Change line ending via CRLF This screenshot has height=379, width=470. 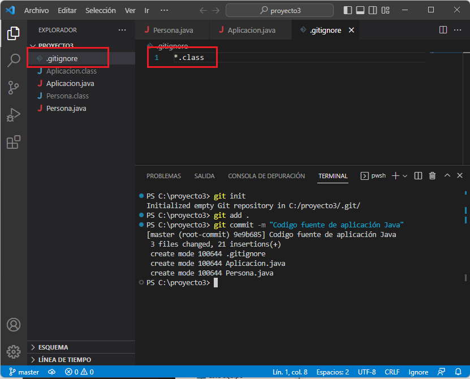[x=392, y=372]
